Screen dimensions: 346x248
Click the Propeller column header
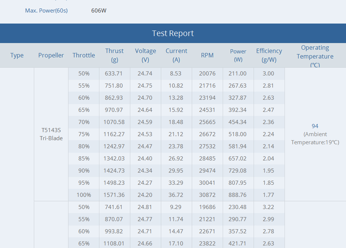pyautogui.click(x=51, y=55)
